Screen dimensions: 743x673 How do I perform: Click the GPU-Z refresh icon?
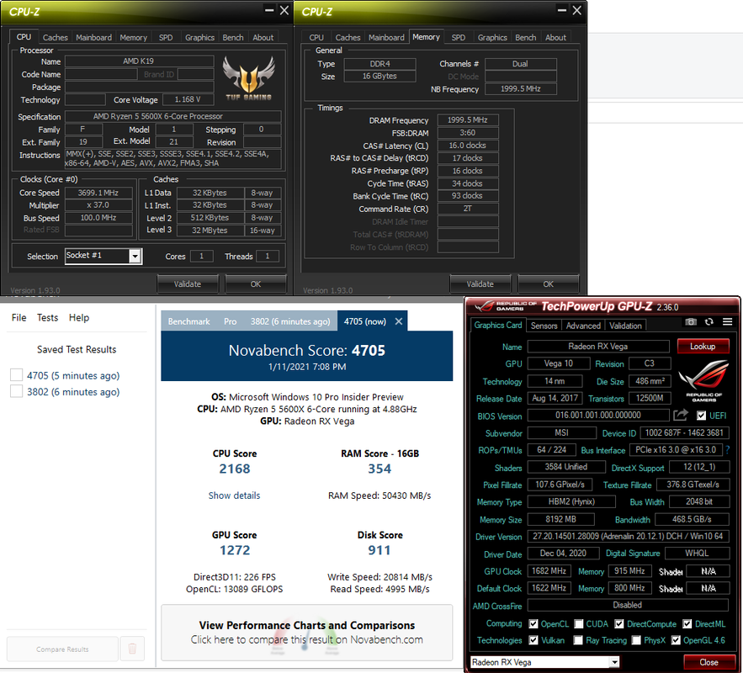(x=709, y=322)
